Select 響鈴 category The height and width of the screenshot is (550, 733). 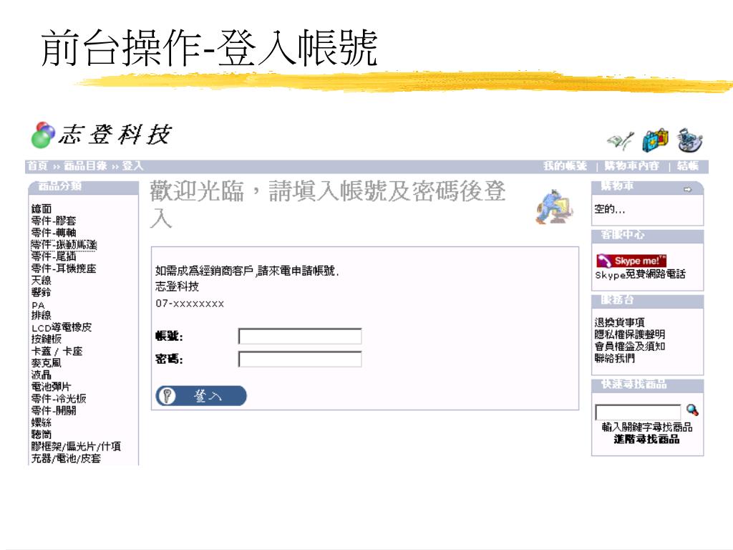tap(41, 292)
